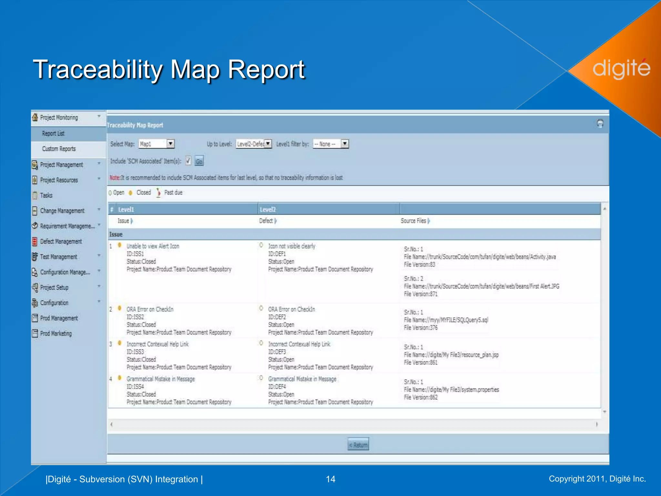Viewport: 661px width, 496px height.
Task: Click the vertical scrollbar down arrow
Action: 605,412
